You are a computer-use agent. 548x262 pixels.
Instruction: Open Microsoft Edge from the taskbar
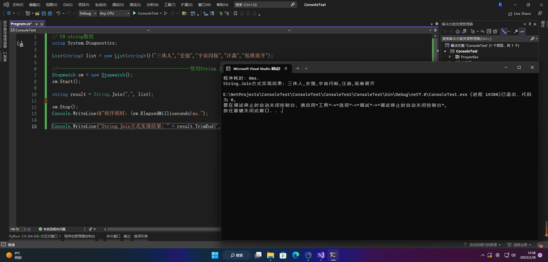pyautogui.click(x=295, y=255)
